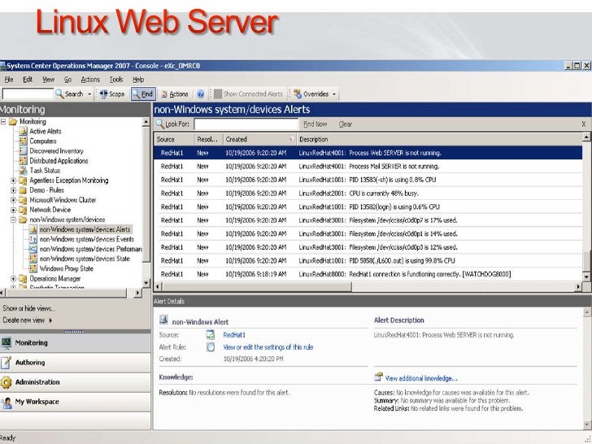Click the RedHat1 source link

click(x=234, y=335)
